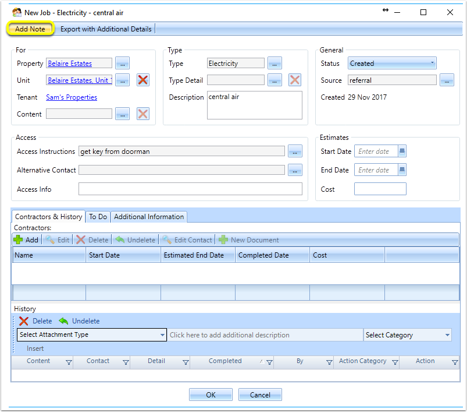Click the Property browse ellipsis button
This screenshot has height=412, width=467.
122,64
